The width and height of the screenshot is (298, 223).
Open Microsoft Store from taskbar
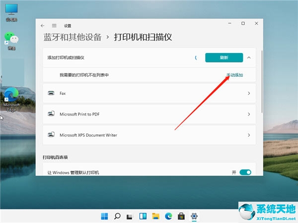(x=181, y=216)
